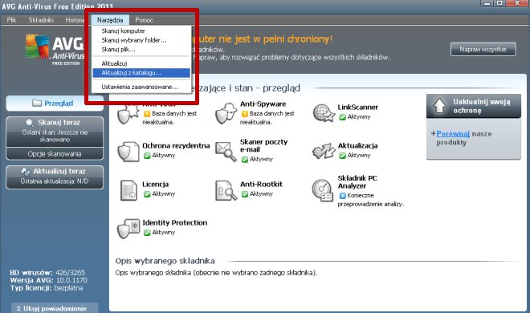Image resolution: width=530 pixels, height=313 pixels.
Task: Click Ukryj powiadomienie at the bottom
Action: 55,308
